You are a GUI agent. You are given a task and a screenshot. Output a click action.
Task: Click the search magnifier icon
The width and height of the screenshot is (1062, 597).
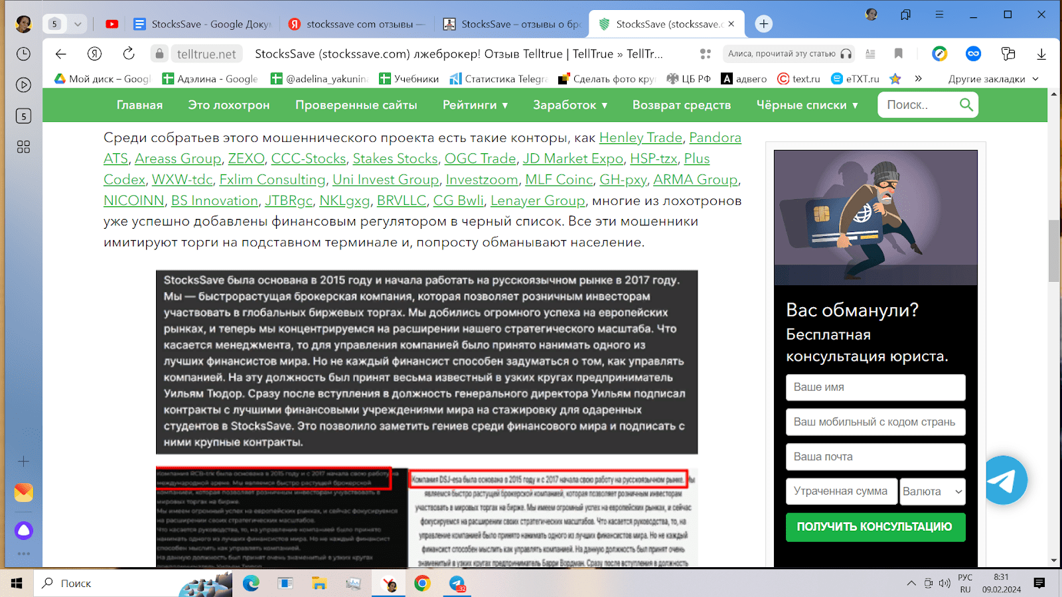966,105
